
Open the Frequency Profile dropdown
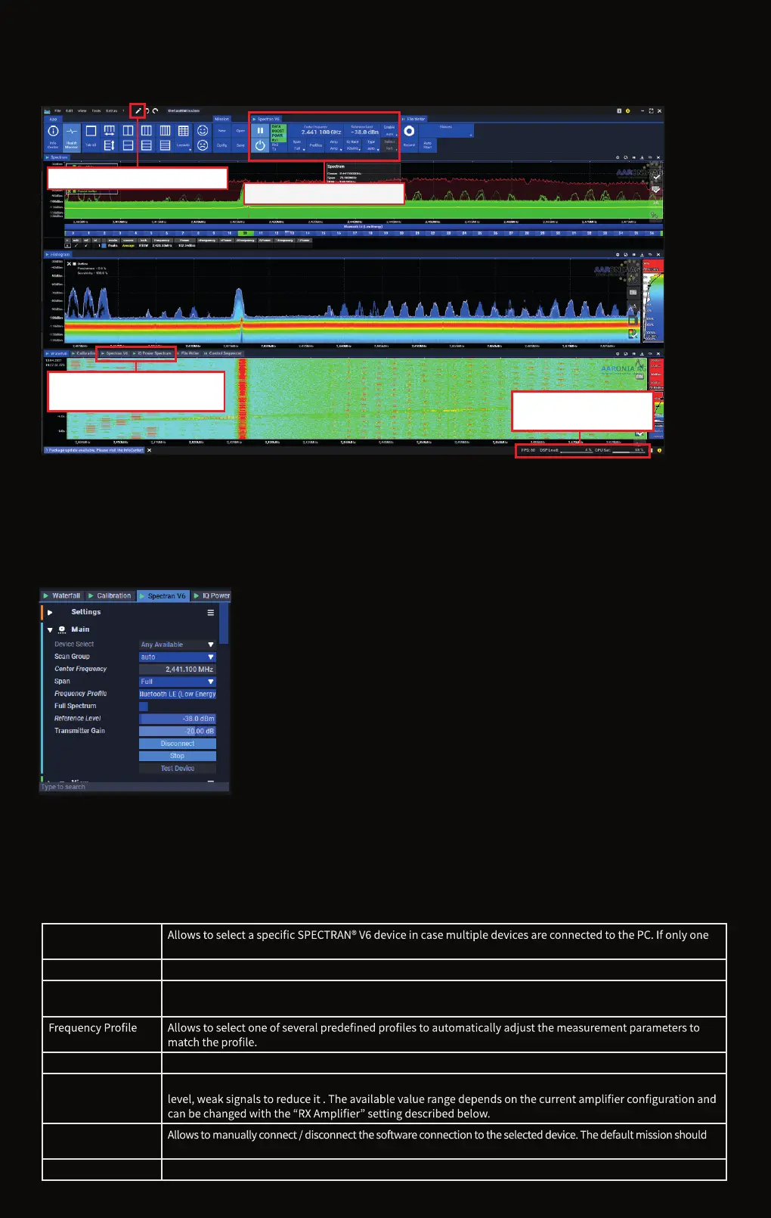[178, 694]
